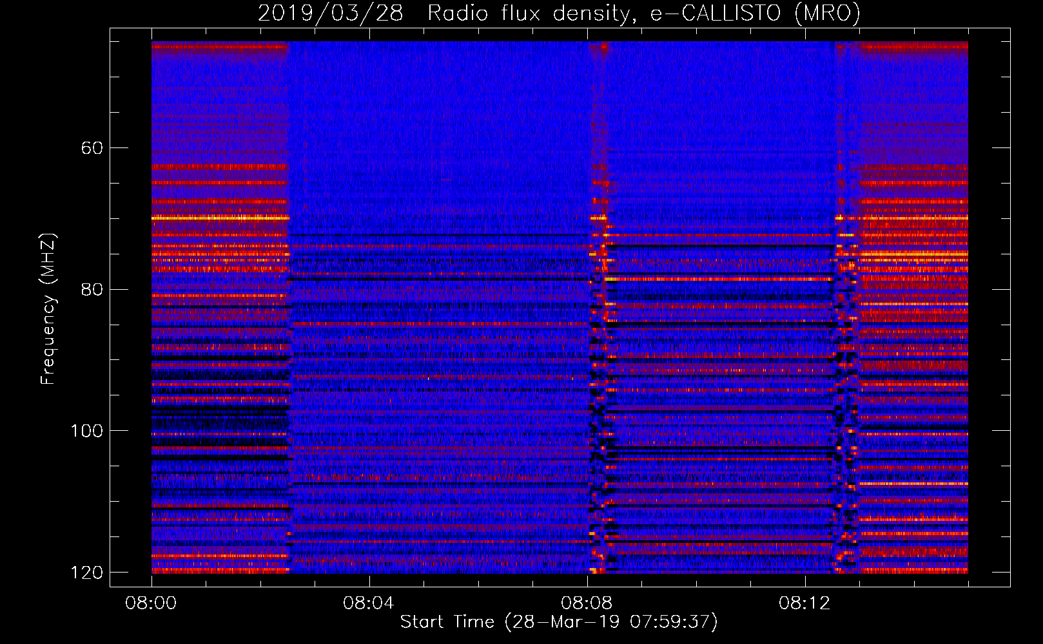Image resolution: width=1043 pixels, height=644 pixels.
Task: Click the 08:04 time tick label
Action: (x=369, y=603)
